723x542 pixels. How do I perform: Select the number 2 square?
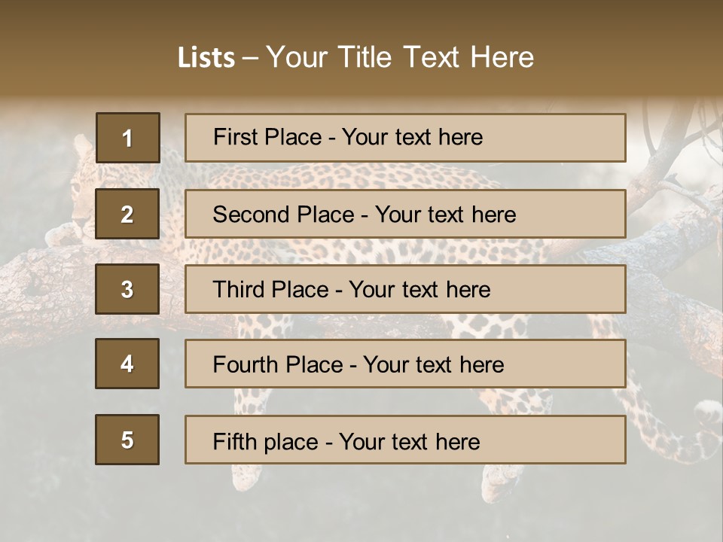[127, 214]
